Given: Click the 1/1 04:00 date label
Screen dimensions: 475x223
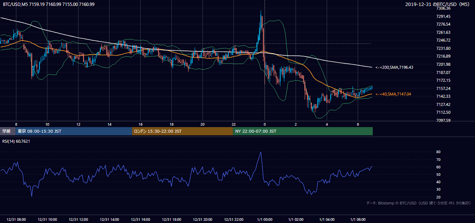Looking at the screenshot, I should coord(327,220).
